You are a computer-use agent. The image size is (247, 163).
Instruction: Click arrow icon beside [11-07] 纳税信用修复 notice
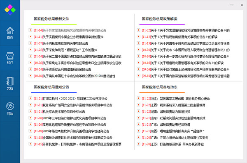pos(30,43)
